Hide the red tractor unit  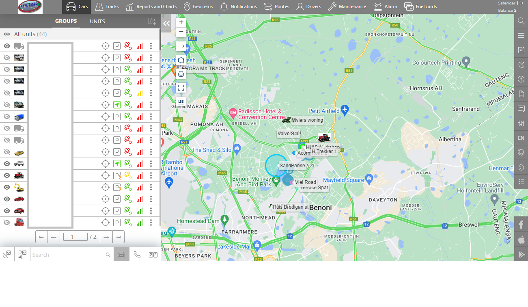(x=7, y=175)
